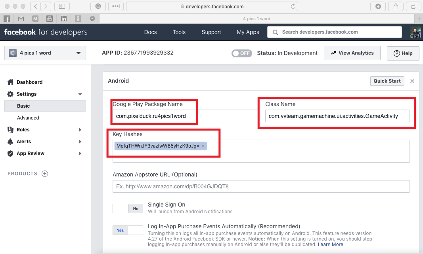This screenshot has width=423, height=254.
Task: Click the 4 pics 1 word app icon
Action: click(x=13, y=53)
